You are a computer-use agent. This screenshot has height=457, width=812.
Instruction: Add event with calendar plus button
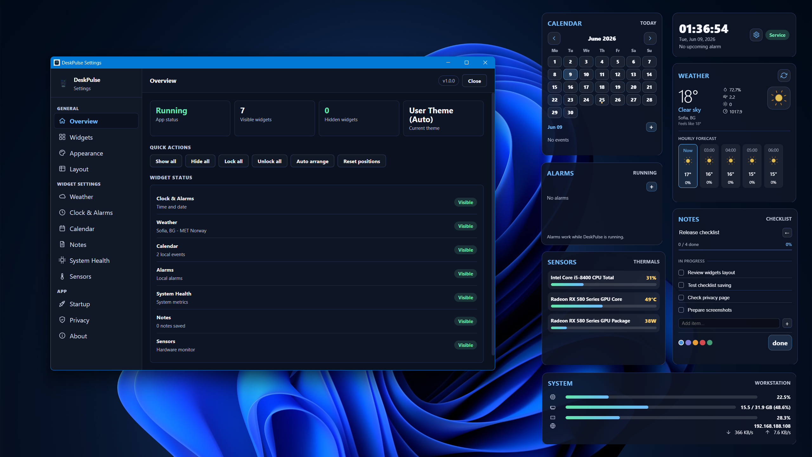651,127
